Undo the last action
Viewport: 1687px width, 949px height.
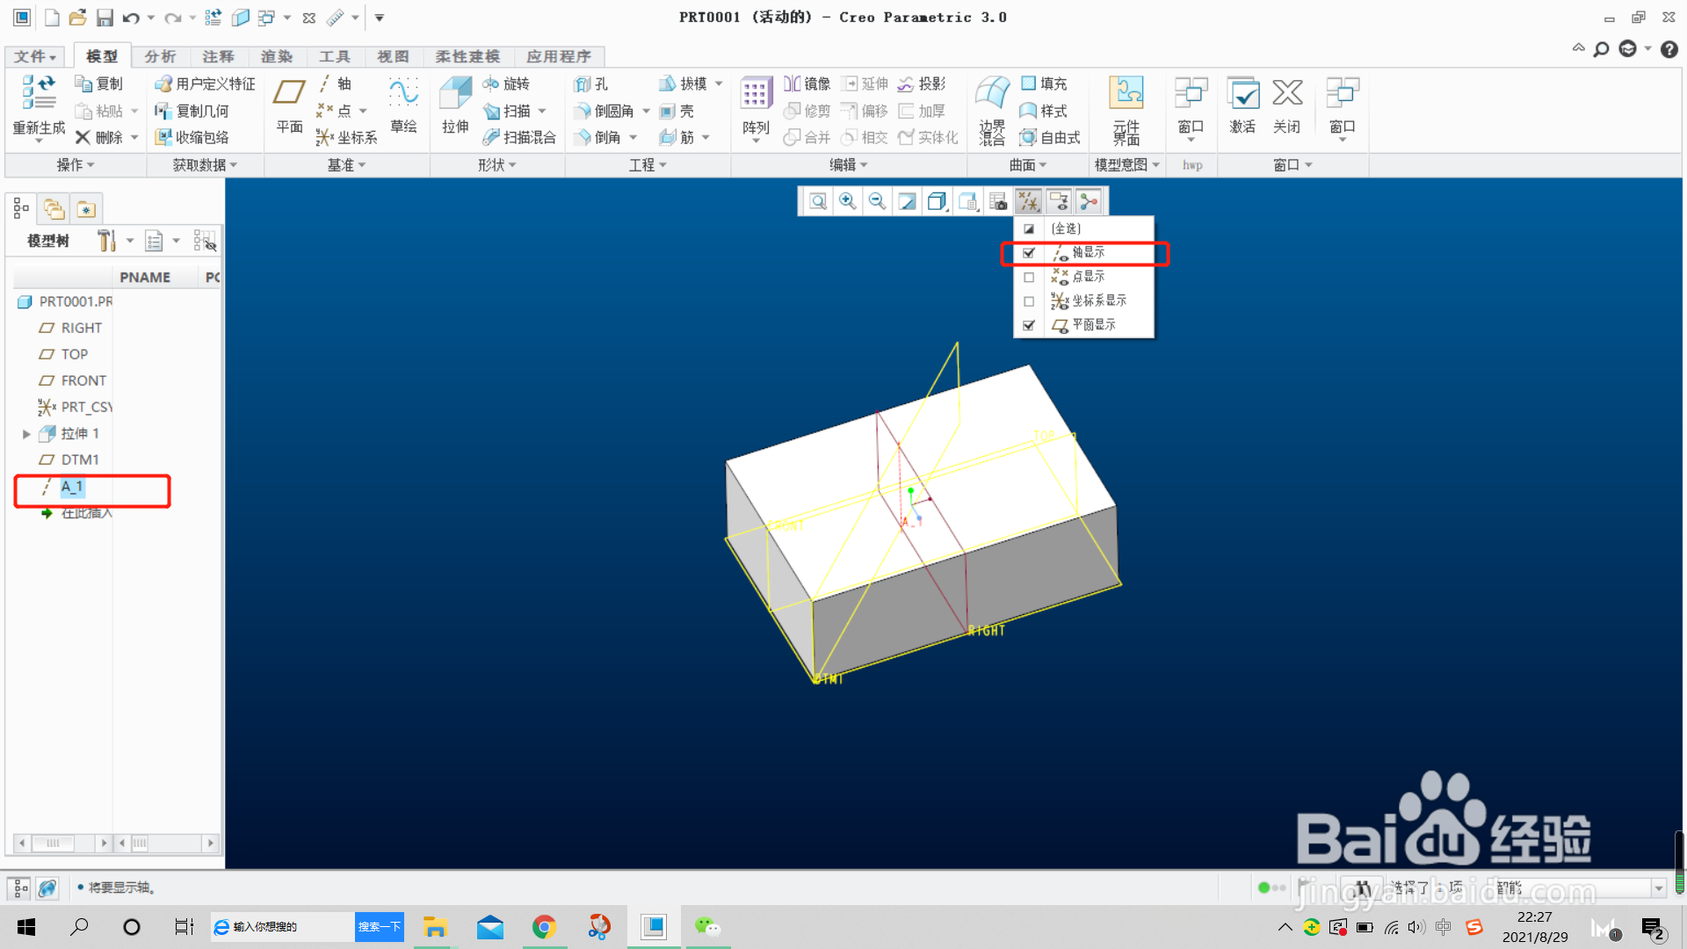131,18
